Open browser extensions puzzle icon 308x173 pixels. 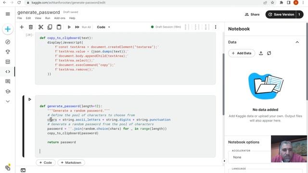[281, 2]
